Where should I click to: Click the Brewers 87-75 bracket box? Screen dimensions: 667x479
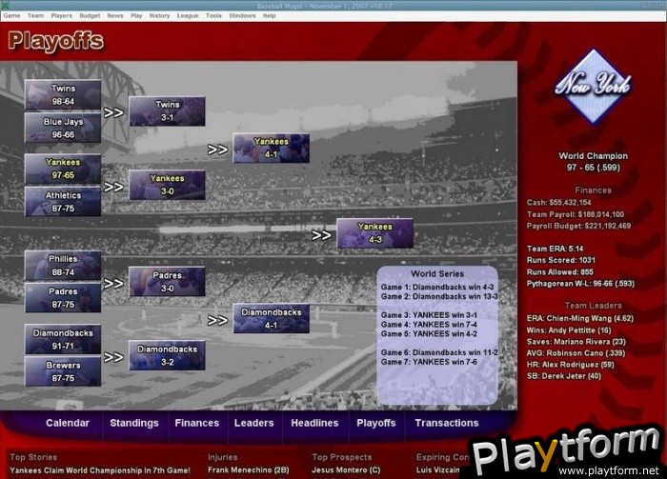tap(63, 371)
